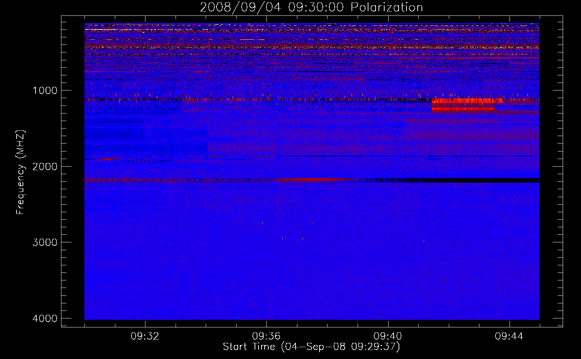Select the '4000' frequency axis label
This screenshot has width=581, height=359.
(45, 318)
